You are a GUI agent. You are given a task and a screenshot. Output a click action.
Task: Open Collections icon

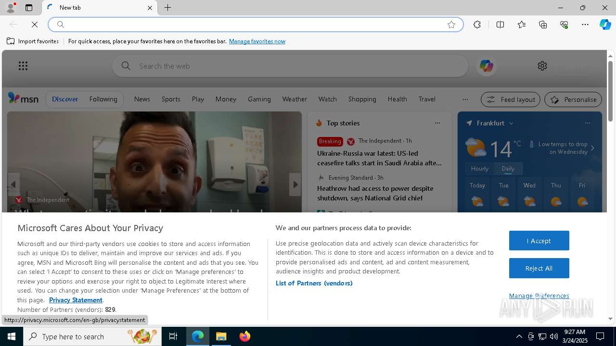[543, 25]
